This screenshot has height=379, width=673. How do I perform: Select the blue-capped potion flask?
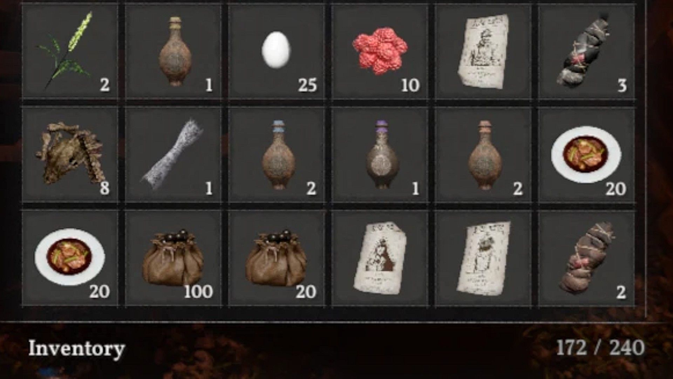277,155
